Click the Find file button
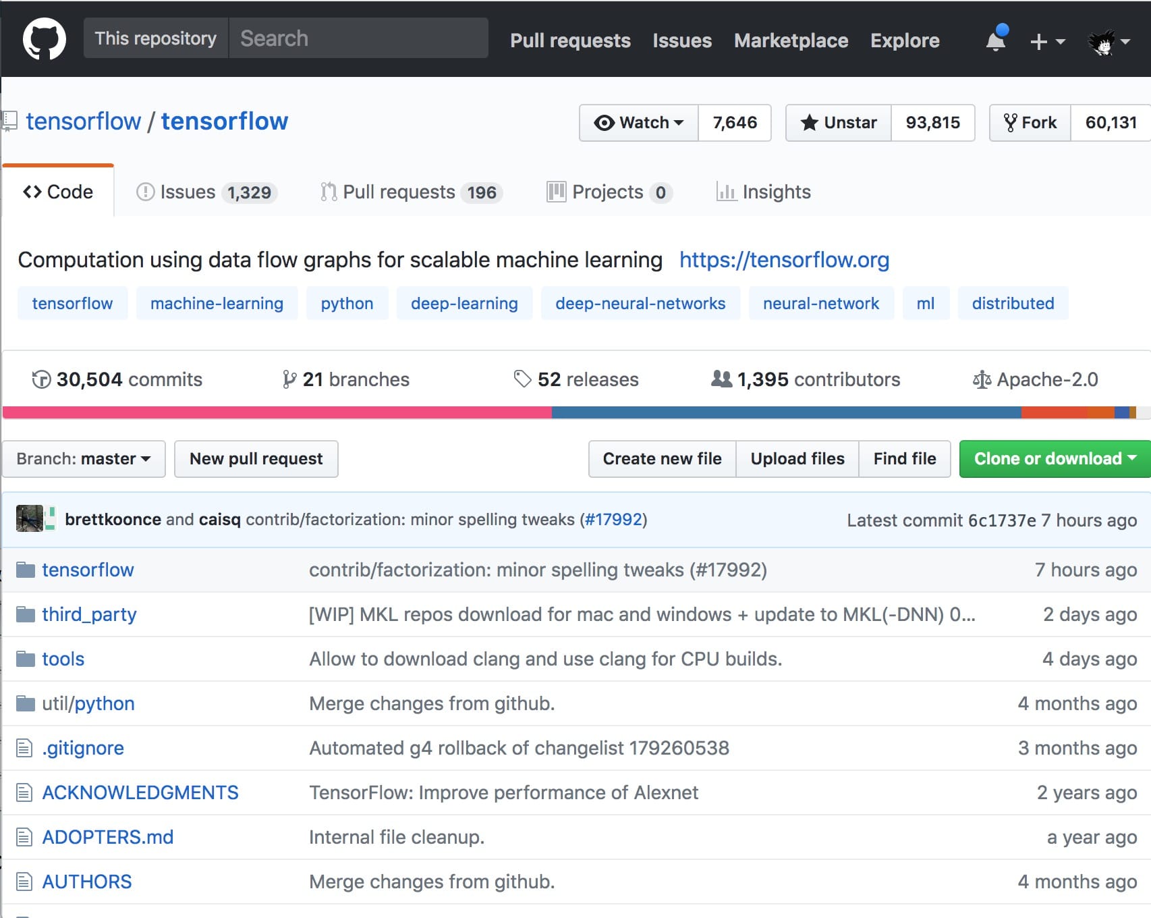Viewport: 1151px width, 918px height. [x=905, y=459]
